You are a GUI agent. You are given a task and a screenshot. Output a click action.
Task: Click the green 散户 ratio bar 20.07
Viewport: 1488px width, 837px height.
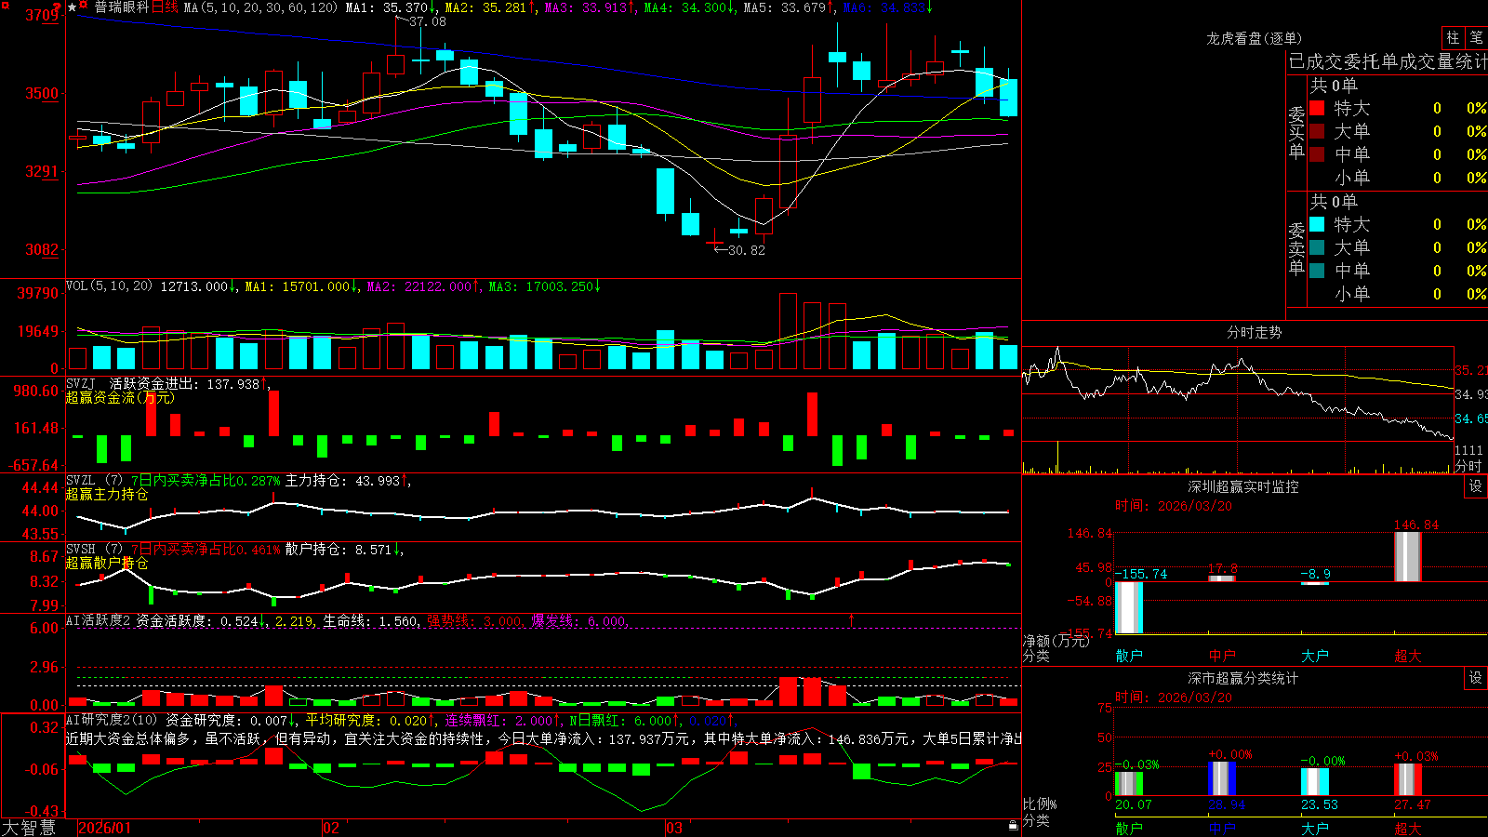(1129, 782)
